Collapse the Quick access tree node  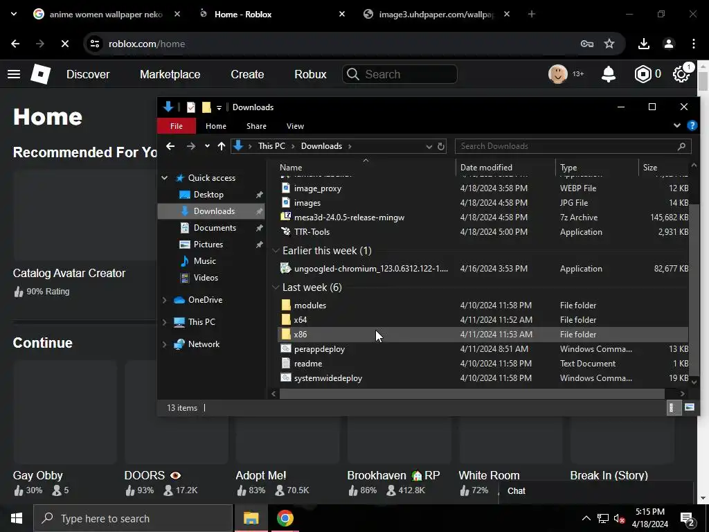coord(165,178)
